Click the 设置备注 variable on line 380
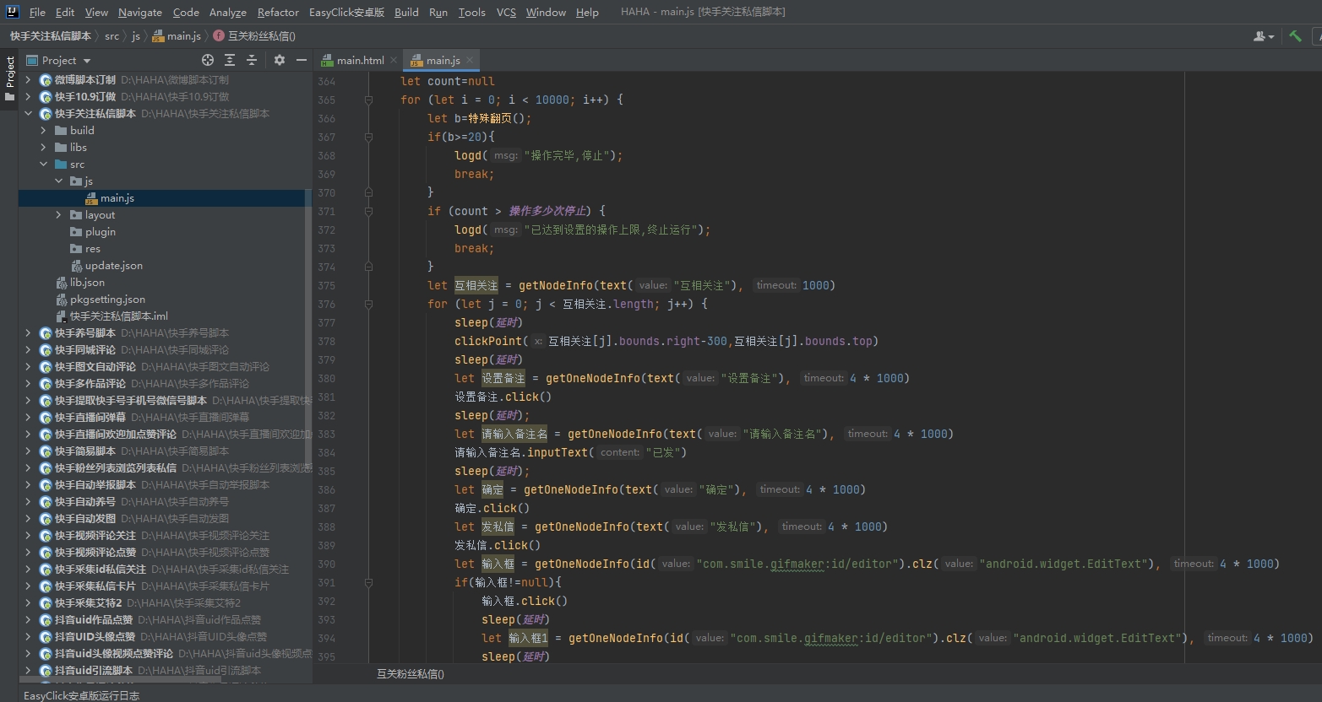 tap(503, 378)
